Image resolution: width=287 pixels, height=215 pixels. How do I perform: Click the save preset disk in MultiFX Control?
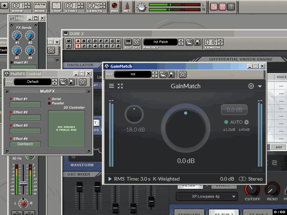tap(71, 82)
